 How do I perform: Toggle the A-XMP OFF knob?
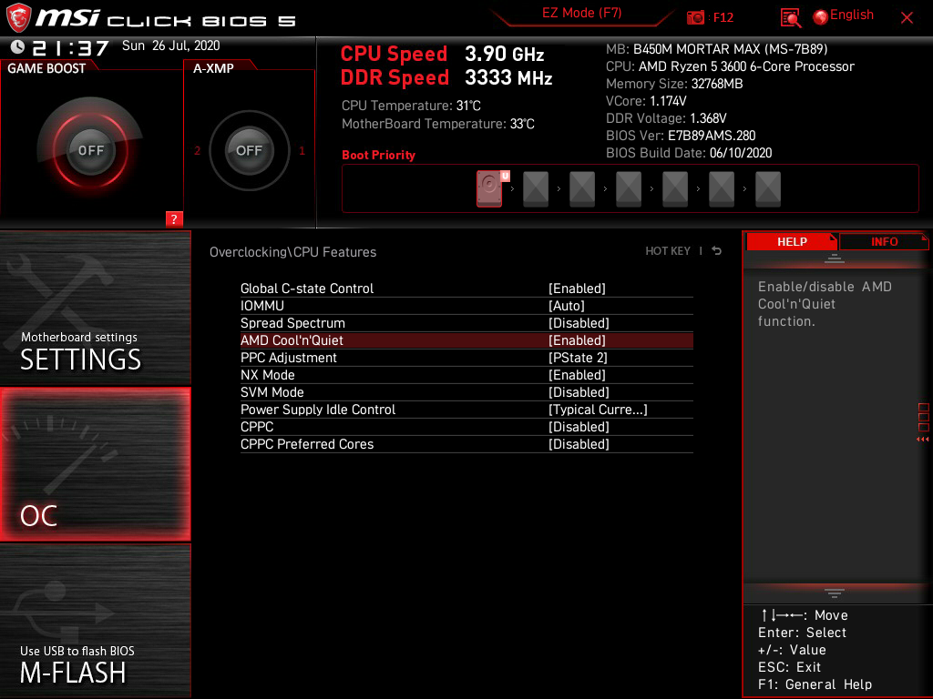pyautogui.click(x=249, y=150)
